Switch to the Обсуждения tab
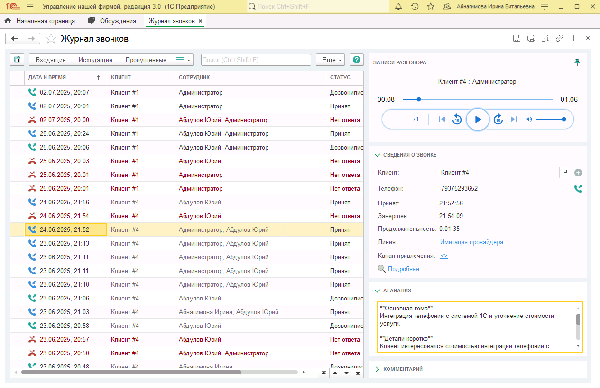 [118, 21]
